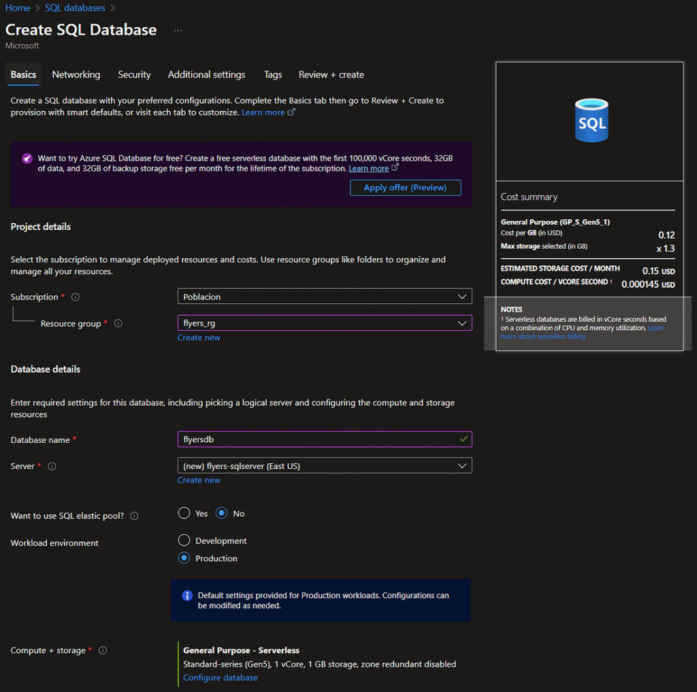
Task: Click Learn more link in intro paragraph
Action: pos(263,112)
